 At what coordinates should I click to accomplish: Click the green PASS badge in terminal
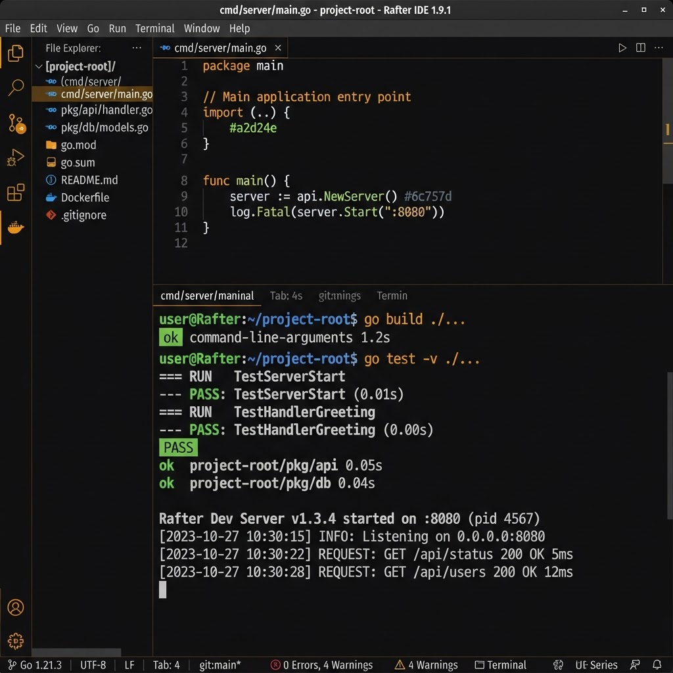(178, 447)
